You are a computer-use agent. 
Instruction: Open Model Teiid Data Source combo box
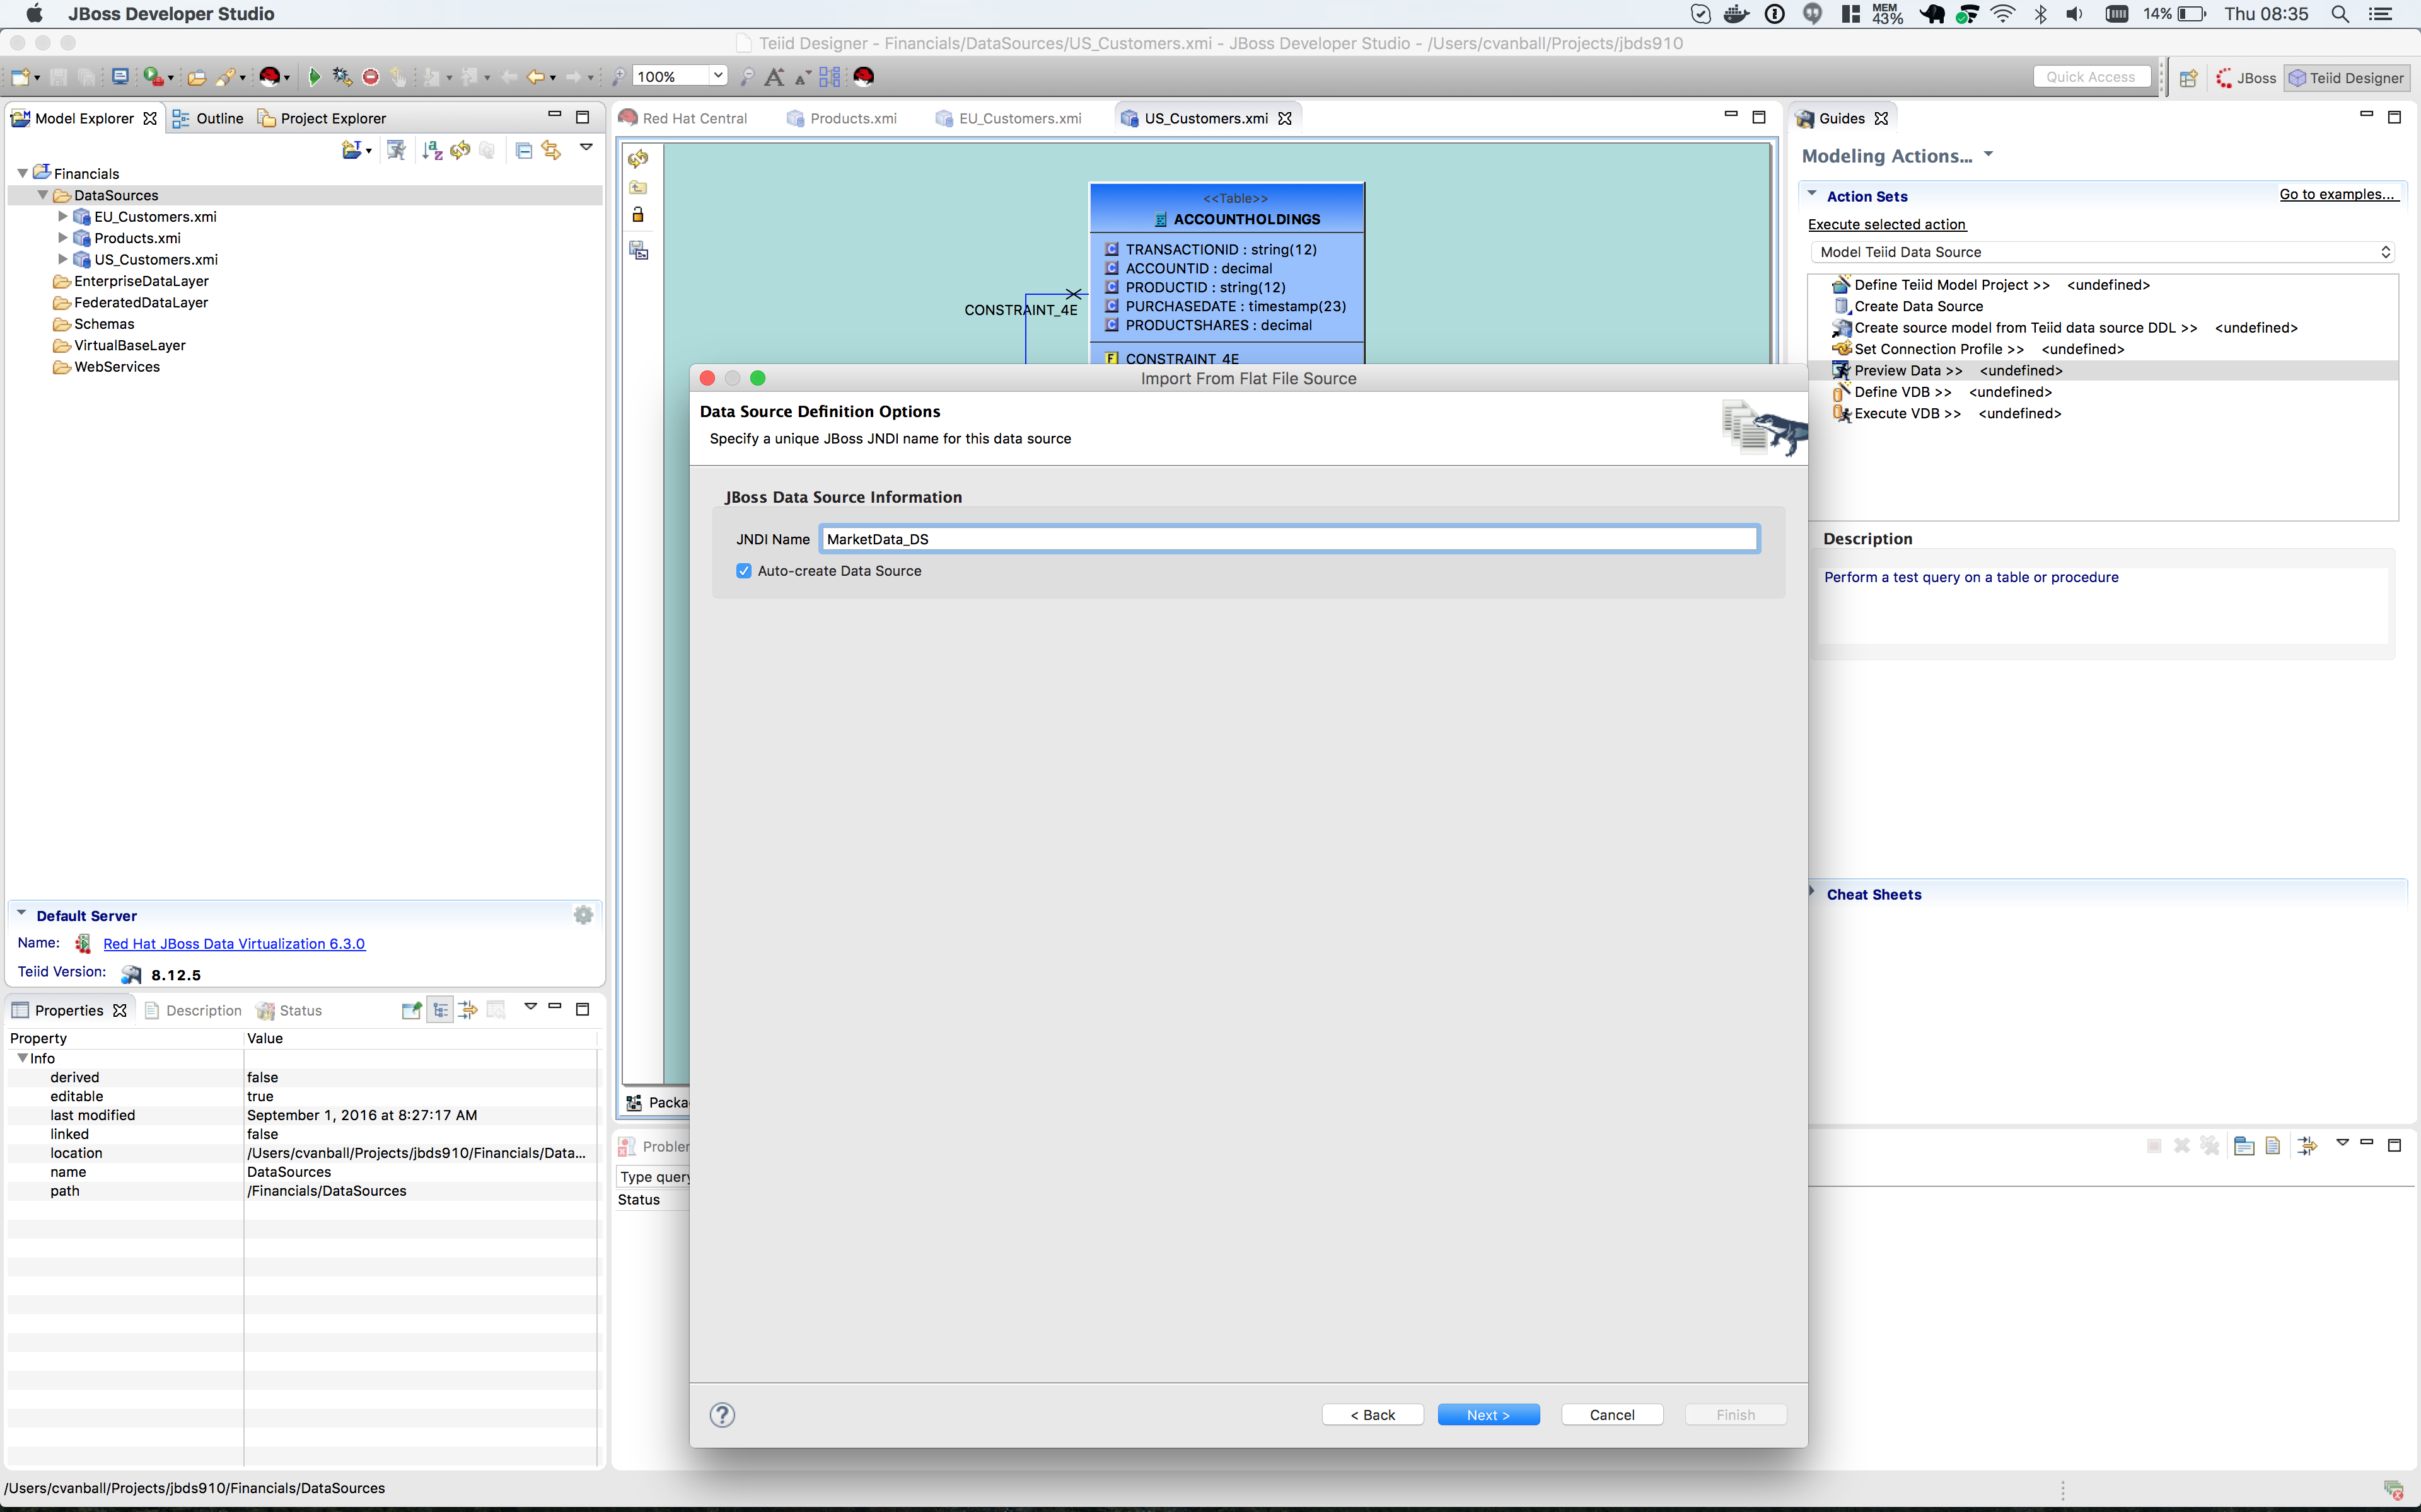(2101, 252)
